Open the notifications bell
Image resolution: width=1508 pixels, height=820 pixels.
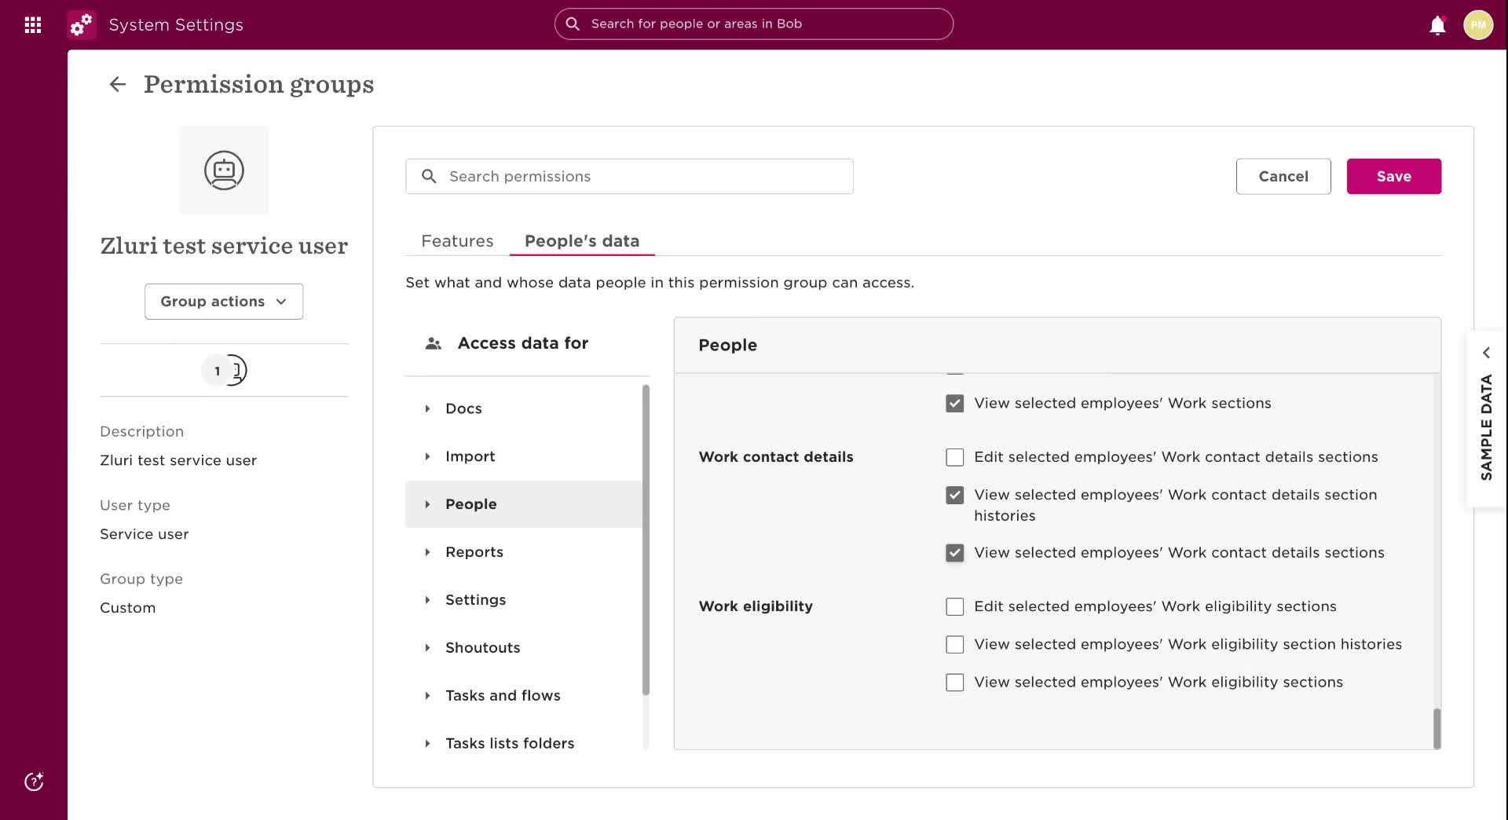point(1437,25)
